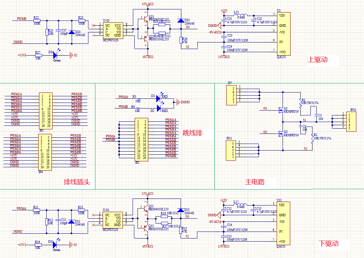The height and width of the screenshot is (258, 364).
Task: Pick the D22 1N4148 diode symbol
Action: pyautogui.click(x=181, y=21)
